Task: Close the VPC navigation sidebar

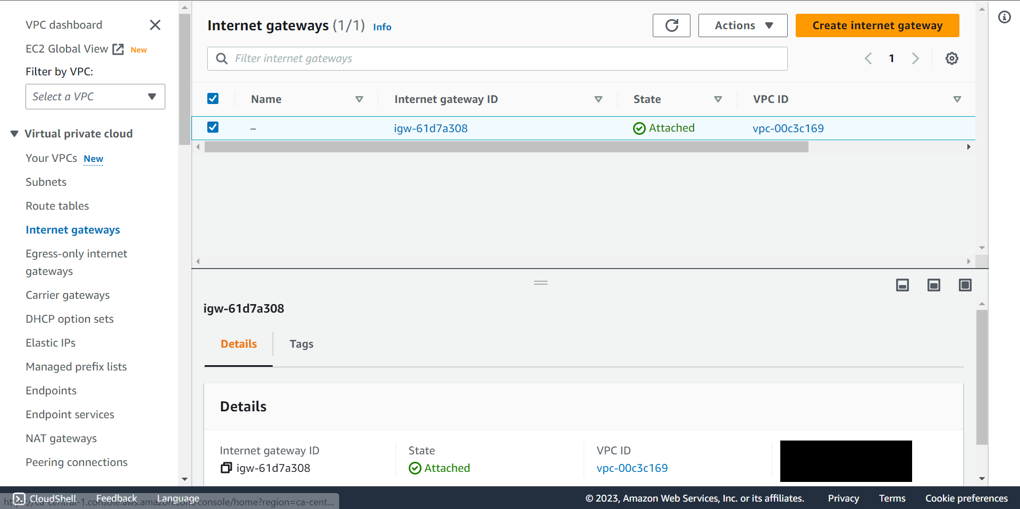Action: [x=155, y=25]
